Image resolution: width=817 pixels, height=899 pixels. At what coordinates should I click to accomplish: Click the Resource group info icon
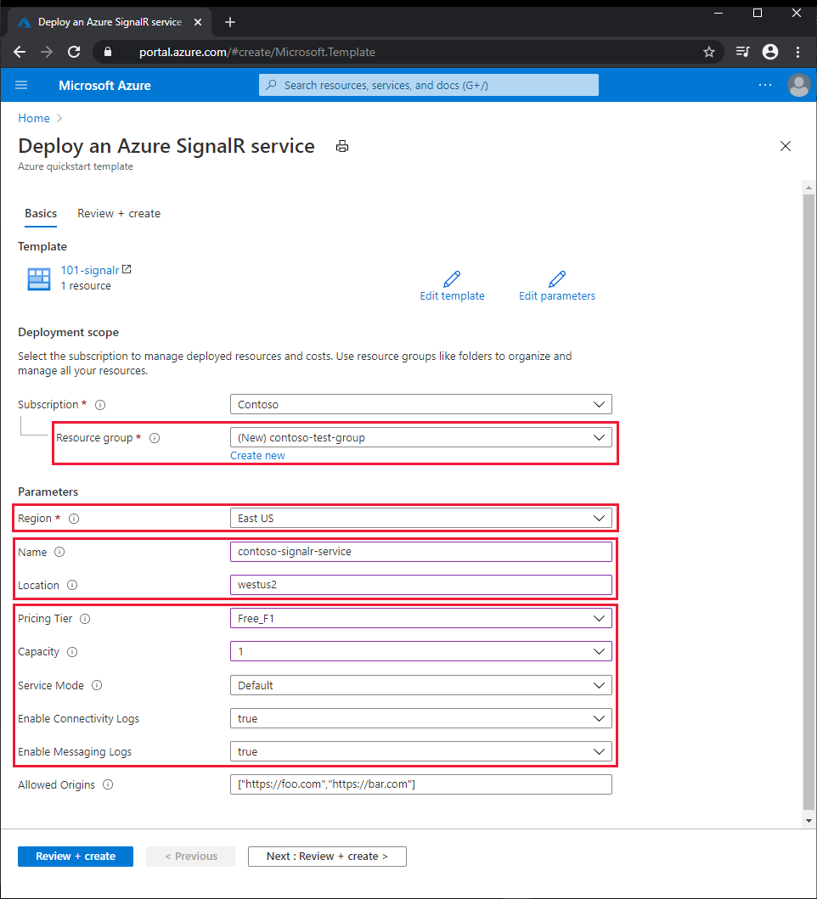coord(154,438)
